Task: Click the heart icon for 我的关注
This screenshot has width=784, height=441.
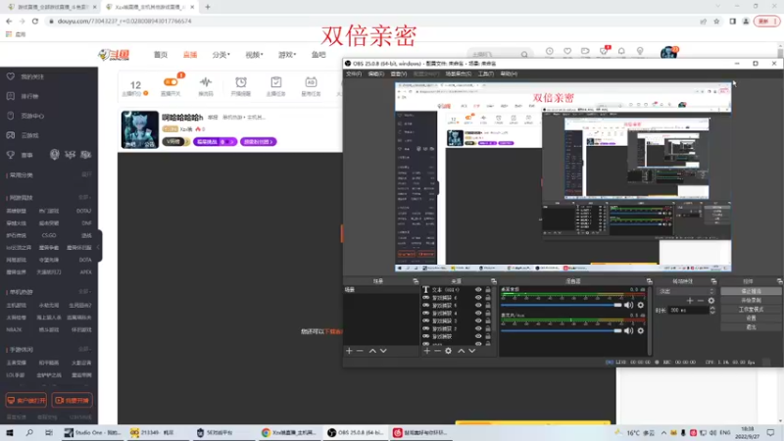Action: point(11,76)
